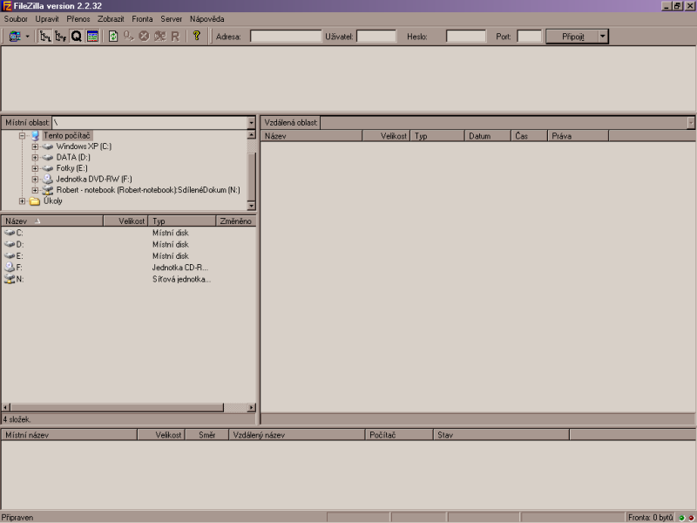Click the FileZilla title bar logo icon
697x523 pixels.
tap(7, 6)
